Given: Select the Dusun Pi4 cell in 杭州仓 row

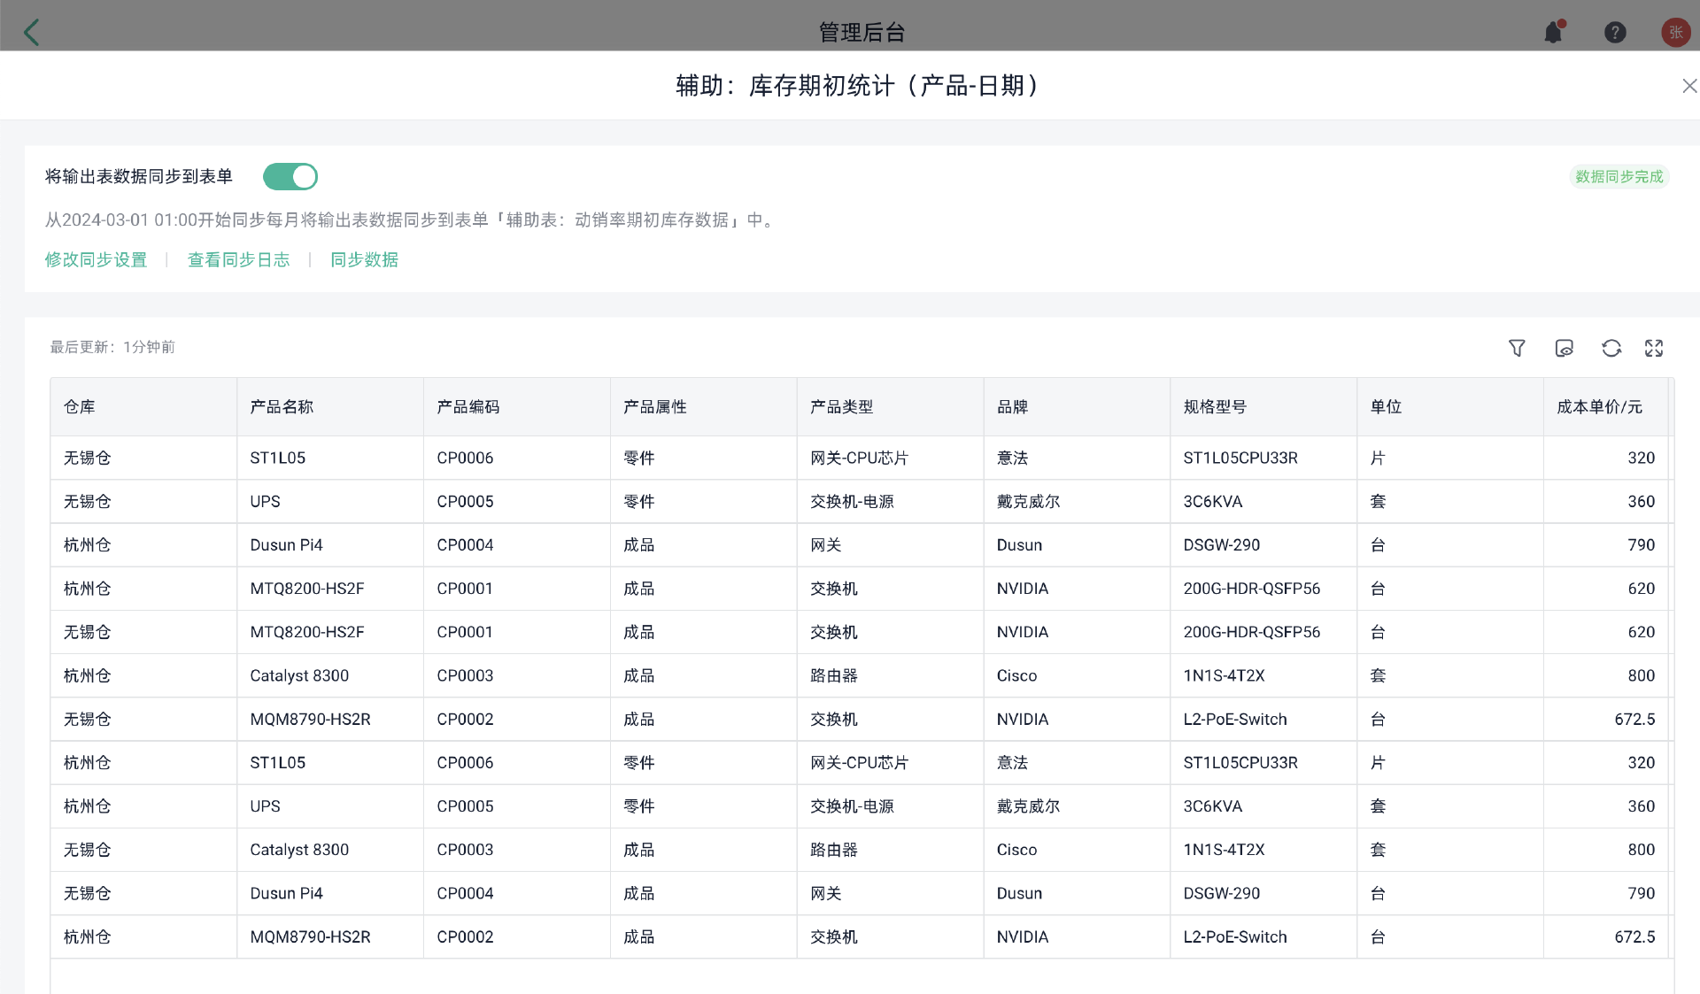Looking at the screenshot, I should coord(286,545).
